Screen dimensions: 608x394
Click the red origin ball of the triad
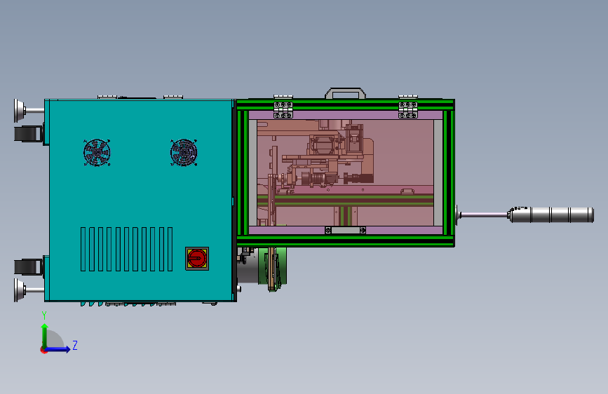click(43, 350)
